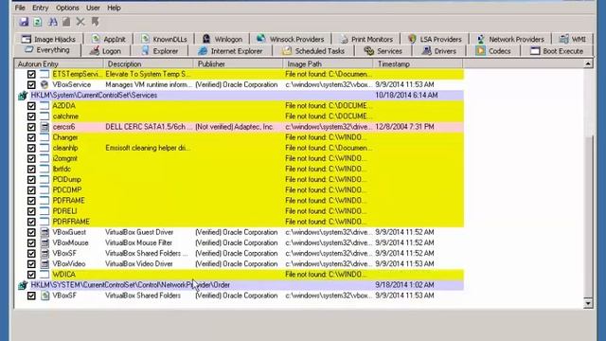Select the Everything tab
The image size is (606, 341).
(x=47, y=50)
